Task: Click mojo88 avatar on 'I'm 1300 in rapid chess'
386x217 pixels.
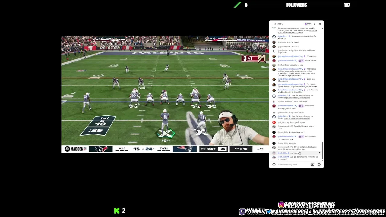Action: (x=274, y=85)
